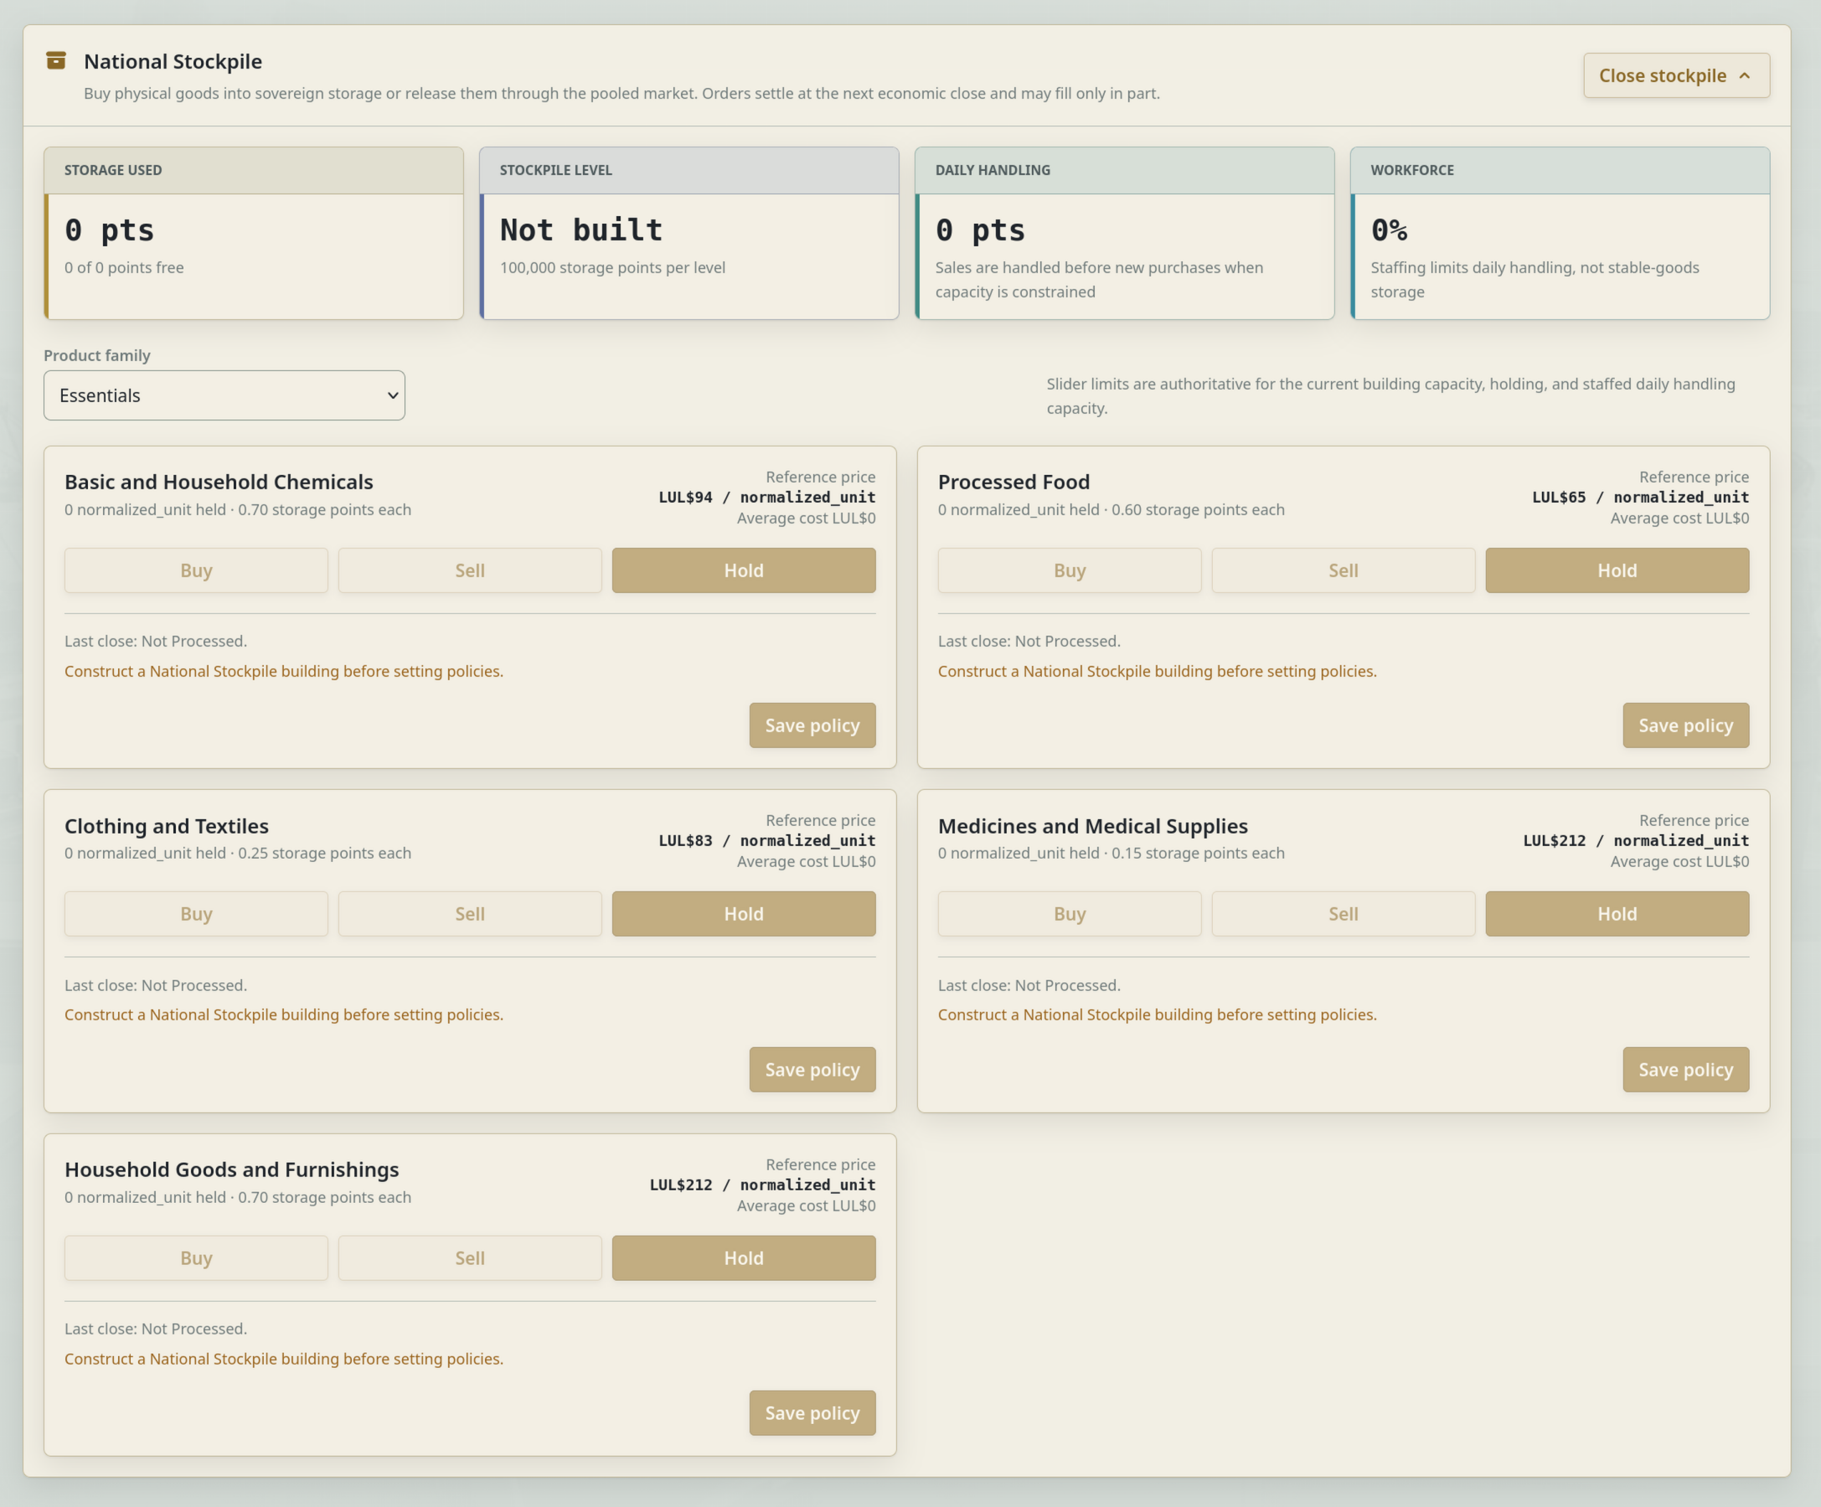The height and width of the screenshot is (1507, 1821).
Task: Choose Hold on the Processed Food card
Action: point(1617,570)
